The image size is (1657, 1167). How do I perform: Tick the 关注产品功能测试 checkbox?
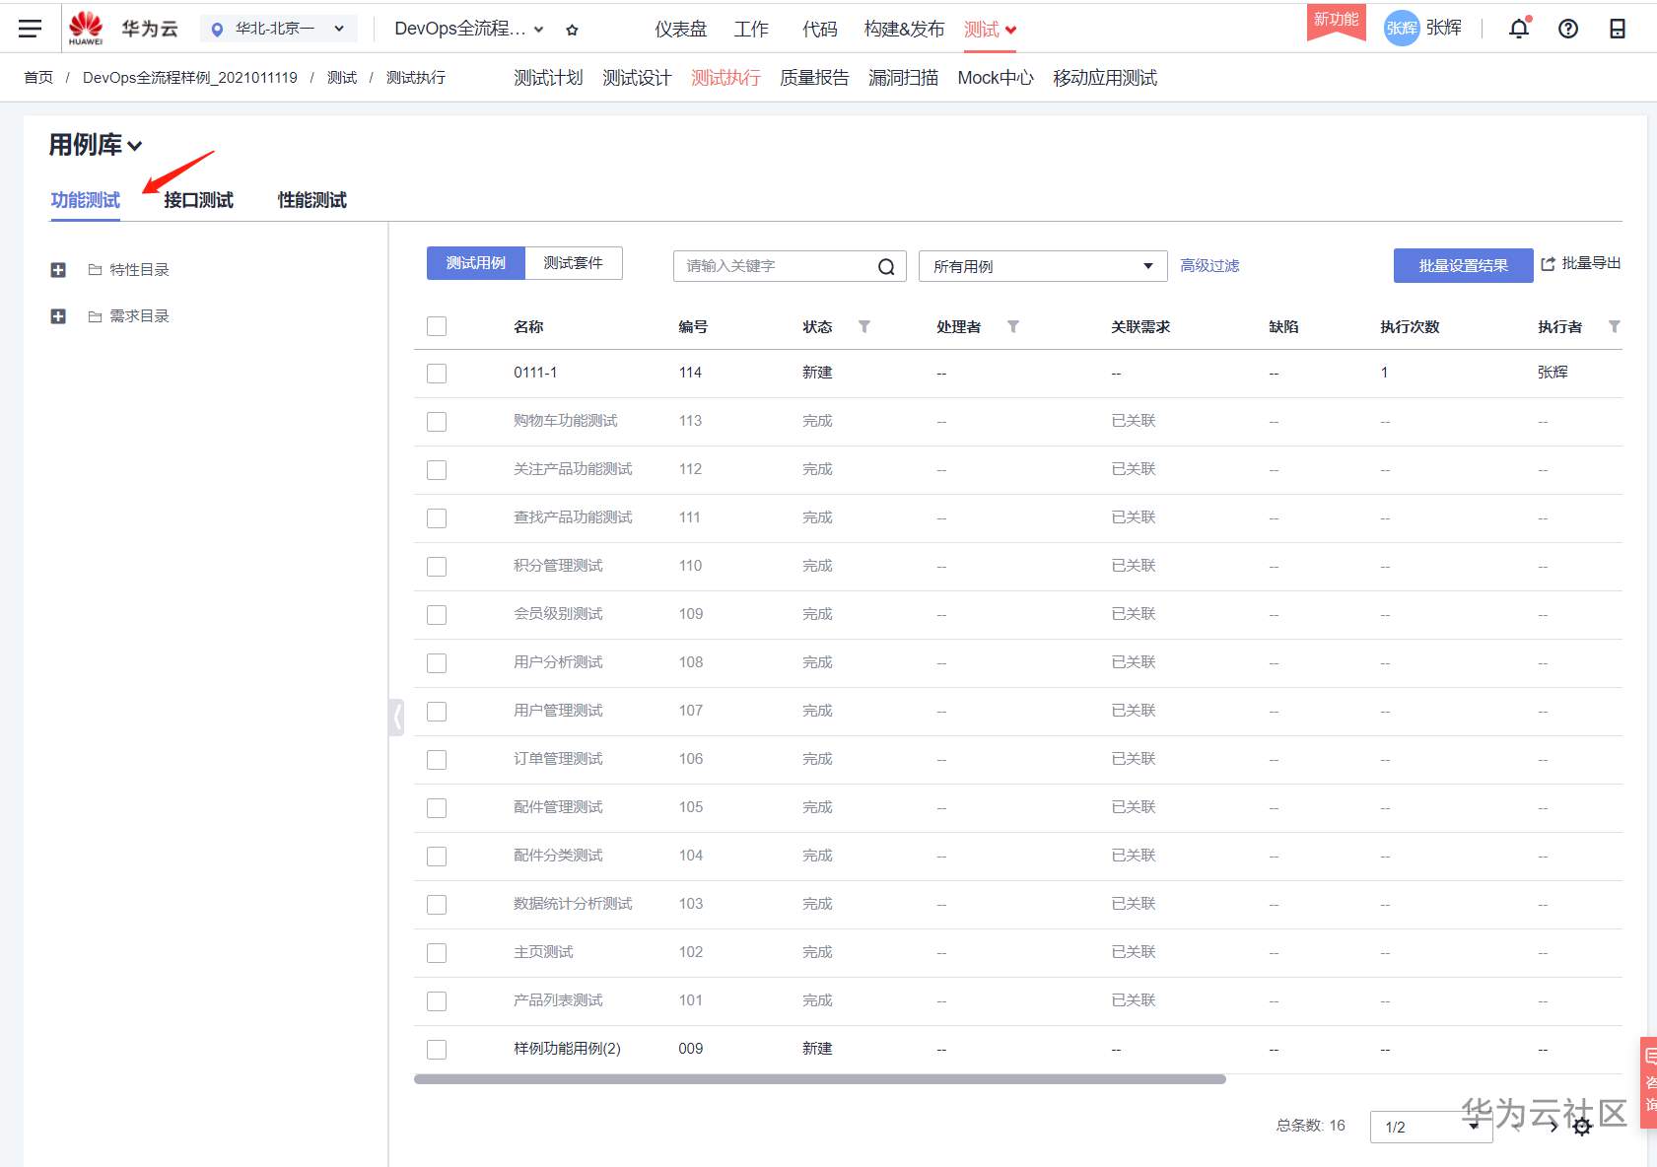(437, 470)
